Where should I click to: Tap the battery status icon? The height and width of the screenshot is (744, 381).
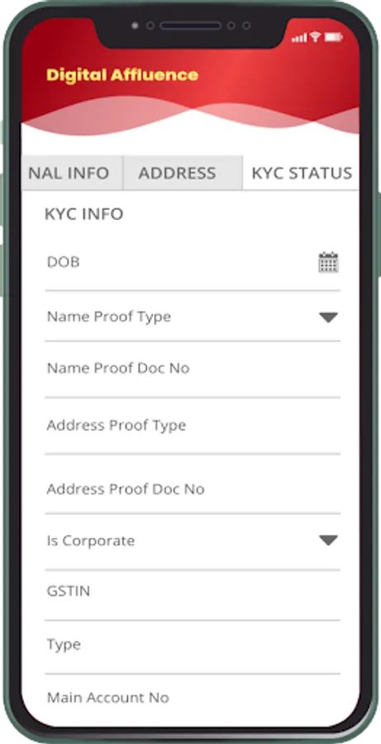coord(334,37)
